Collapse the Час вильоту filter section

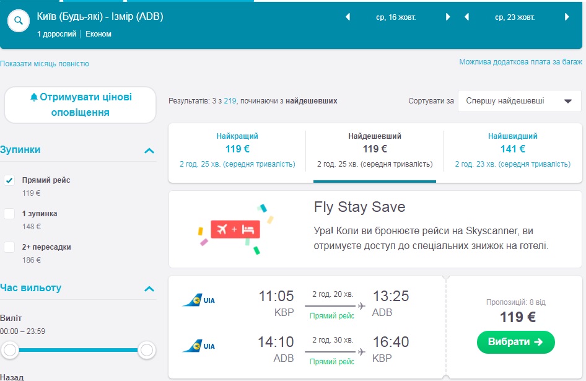149,289
